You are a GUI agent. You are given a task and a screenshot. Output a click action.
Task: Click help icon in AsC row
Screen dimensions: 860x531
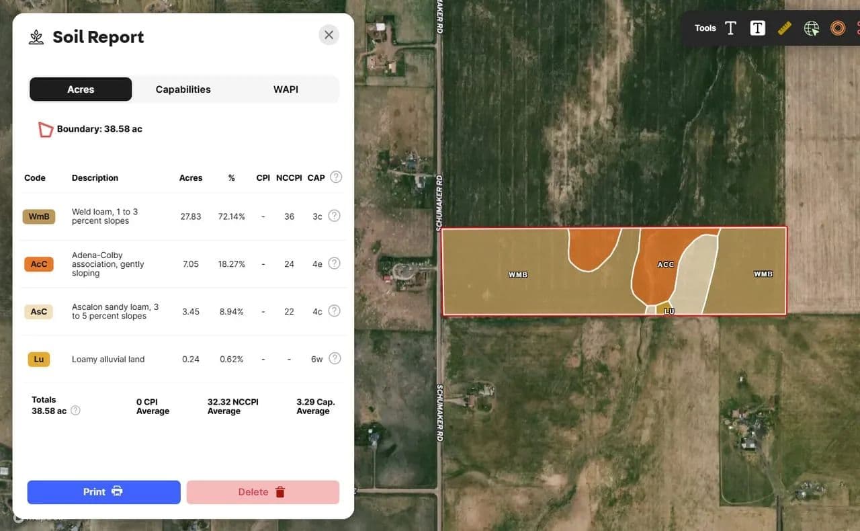click(334, 311)
